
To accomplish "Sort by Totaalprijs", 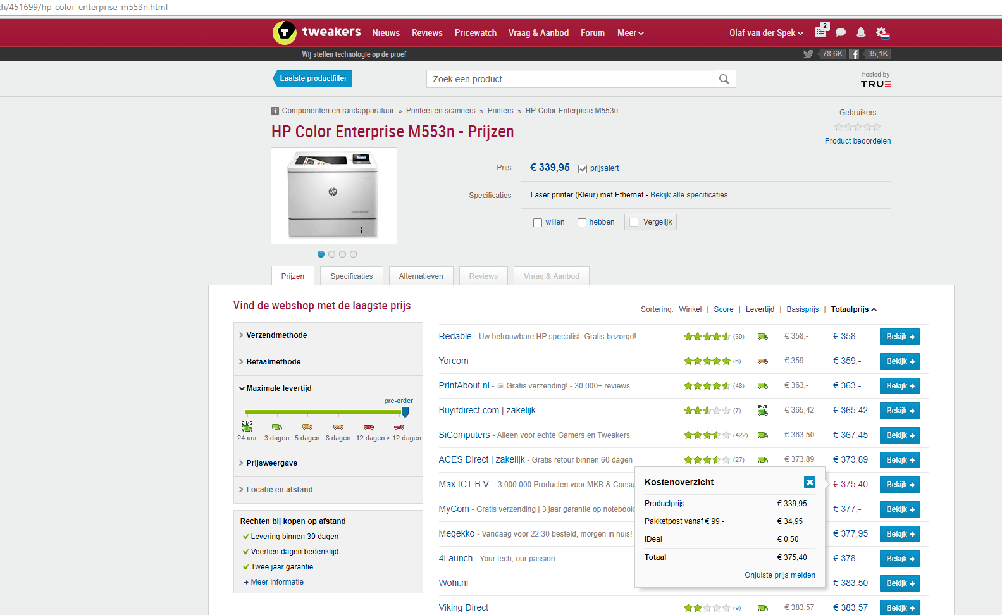I will 853,309.
